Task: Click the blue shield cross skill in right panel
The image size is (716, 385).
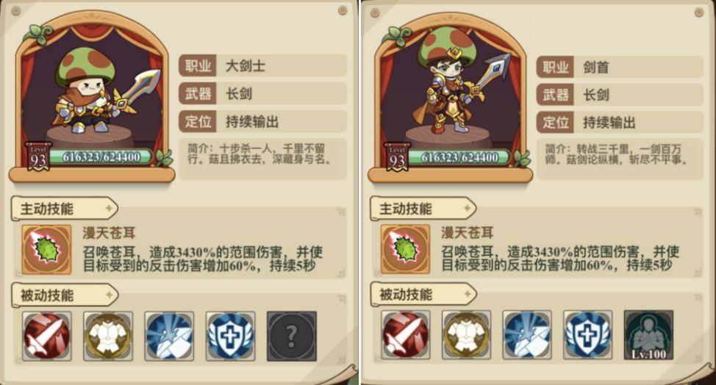Action: [587, 335]
